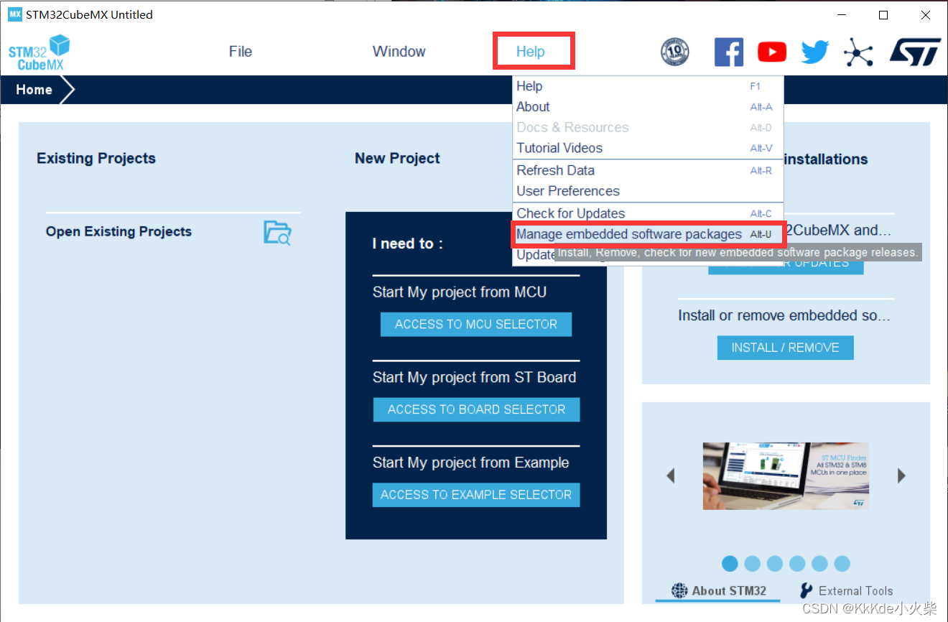Show previous carousel slide arrow
The height and width of the screenshot is (622, 948).
(x=671, y=475)
